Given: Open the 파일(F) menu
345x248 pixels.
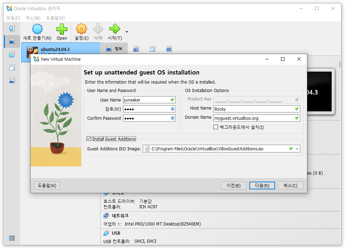Looking at the screenshot, I should (x=13, y=18).
